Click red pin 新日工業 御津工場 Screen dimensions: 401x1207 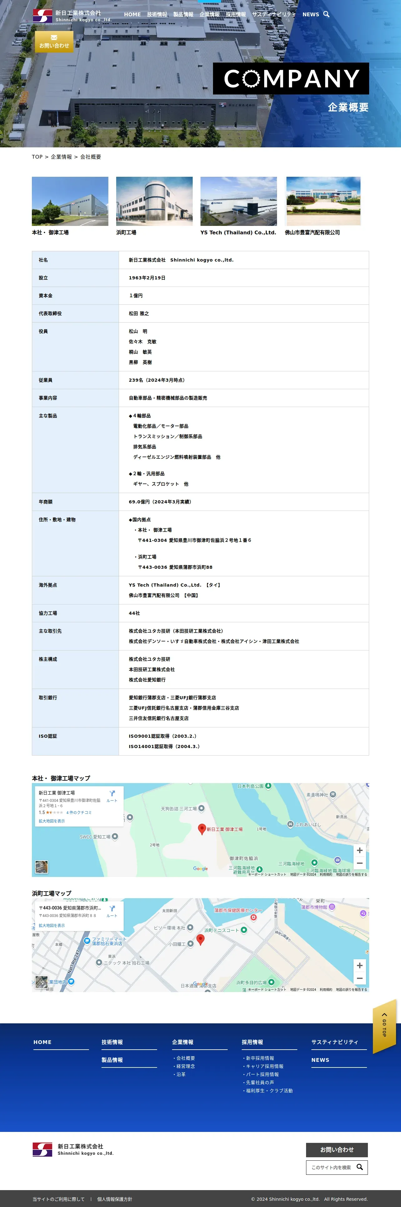tap(202, 829)
